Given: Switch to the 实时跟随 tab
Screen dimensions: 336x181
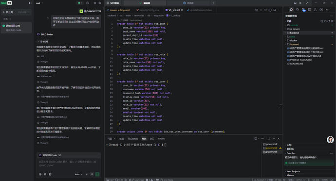Looking at the screenshot, I should tap(113, 3).
